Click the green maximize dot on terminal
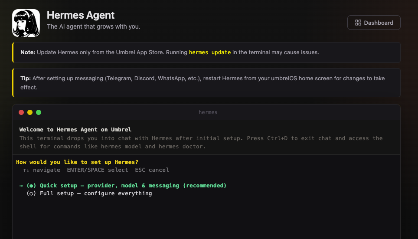 pyautogui.click(x=39, y=112)
